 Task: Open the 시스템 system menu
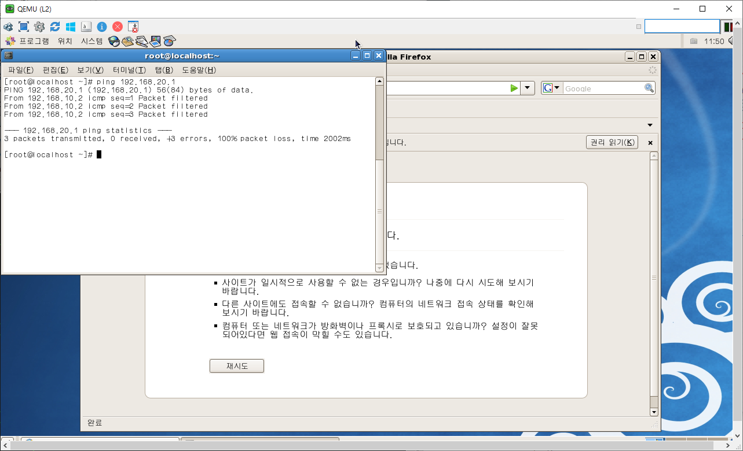click(x=91, y=41)
